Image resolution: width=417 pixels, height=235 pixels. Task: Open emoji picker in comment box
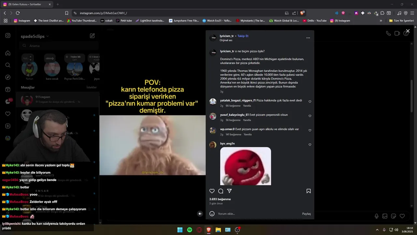(x=212, y=214)
